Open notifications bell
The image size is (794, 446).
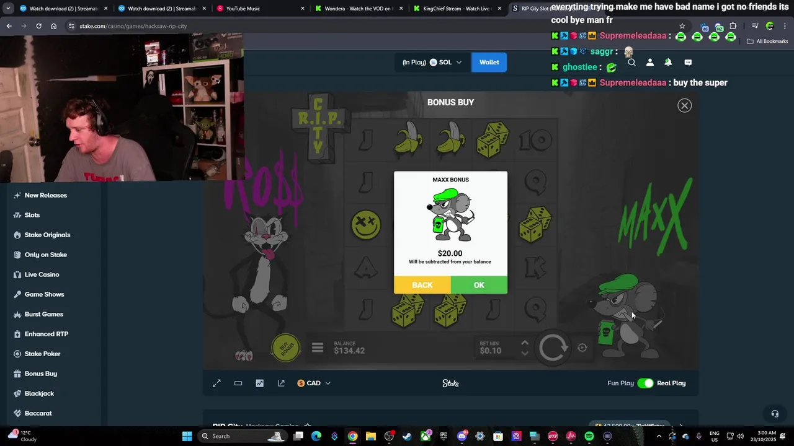[668, 63]
